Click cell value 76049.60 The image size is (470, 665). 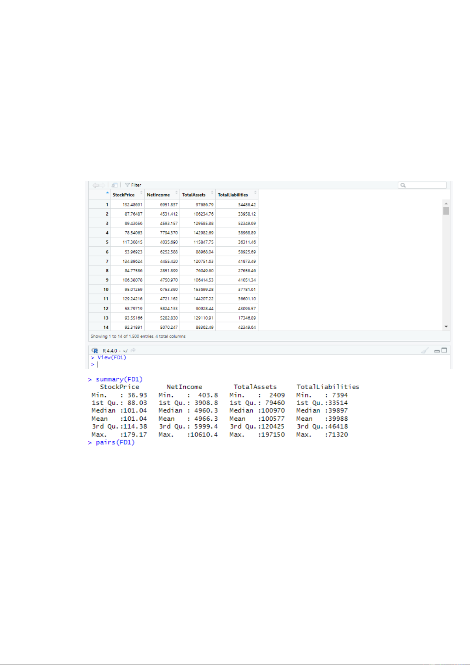[205, 271]
